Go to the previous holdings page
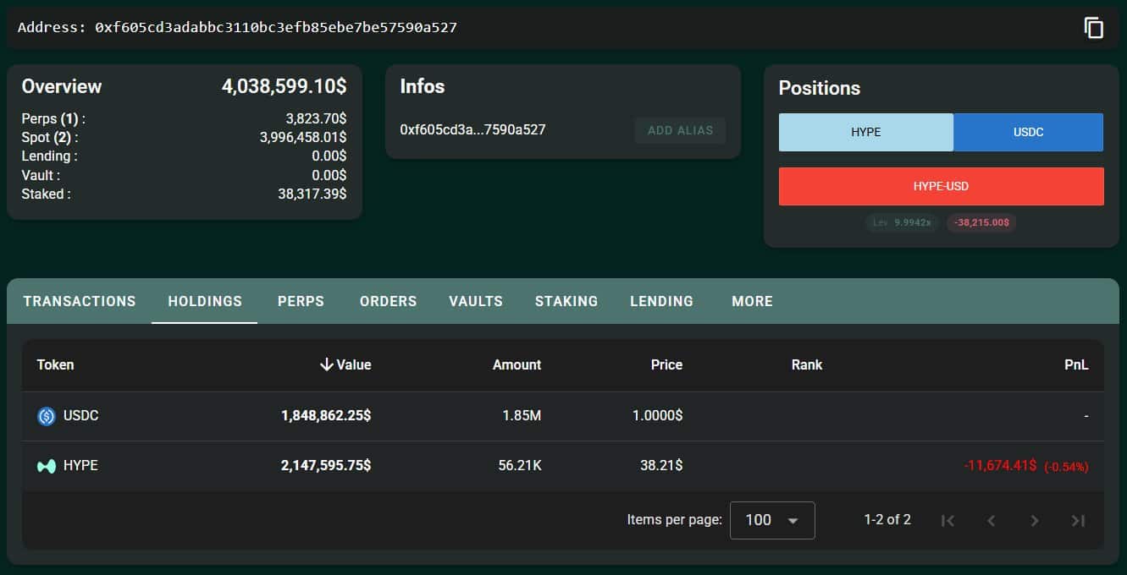The image size is (1127, 575). (x=991, y=521)
